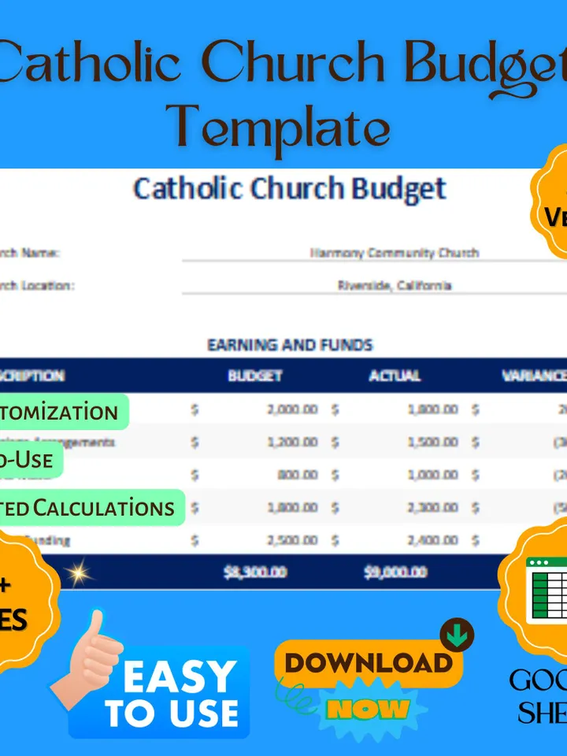
Task: Click the Customization feature label
Action: click(64, 412)
